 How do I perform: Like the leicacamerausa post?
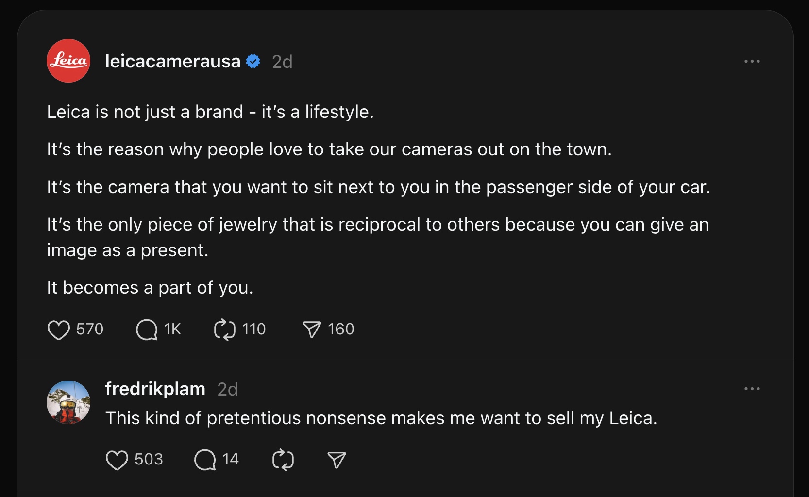pos(59,330)
